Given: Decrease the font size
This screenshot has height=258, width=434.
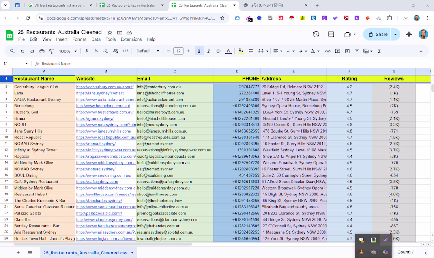Looking at the screenshot, I should [168, 51].
